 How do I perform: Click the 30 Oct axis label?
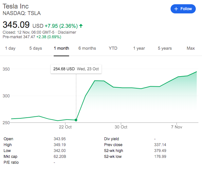tap(121, 127)
